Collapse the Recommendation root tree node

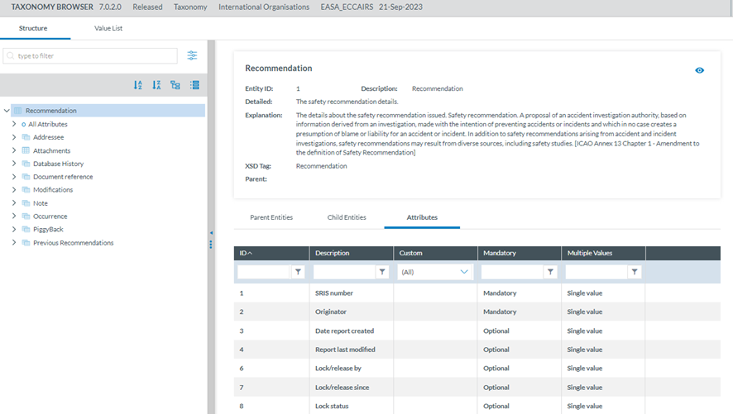point(7,111)
